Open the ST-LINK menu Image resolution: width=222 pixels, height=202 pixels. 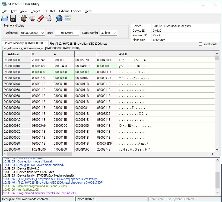49,11
